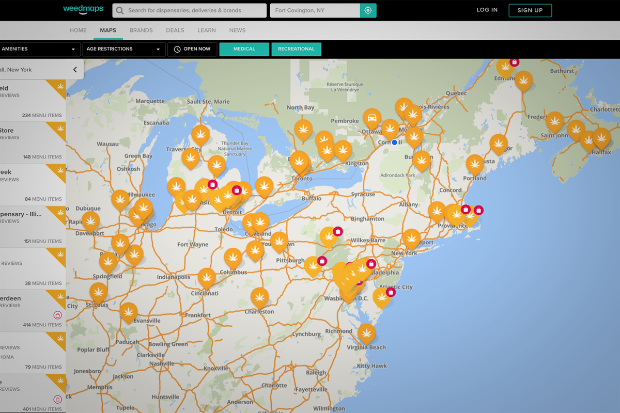Use current location target button
The height and width of the screenshot is (413, 620).
(x=368, y=10)
